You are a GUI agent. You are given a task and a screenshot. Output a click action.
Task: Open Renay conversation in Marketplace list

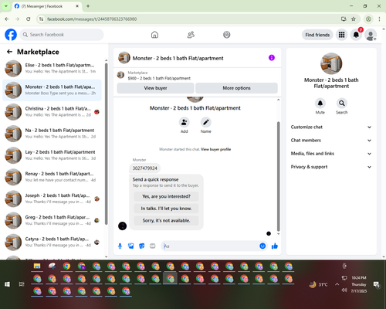click(52, 177)
